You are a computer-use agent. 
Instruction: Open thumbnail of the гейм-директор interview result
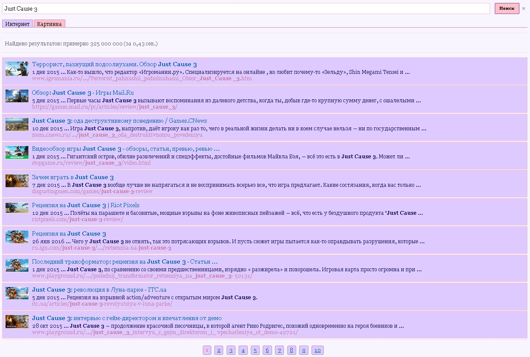(17, 321)
